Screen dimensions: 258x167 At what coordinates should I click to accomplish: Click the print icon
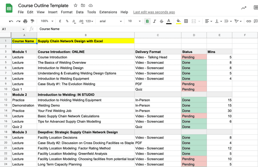pyautogui.click(x=25, y=21)
